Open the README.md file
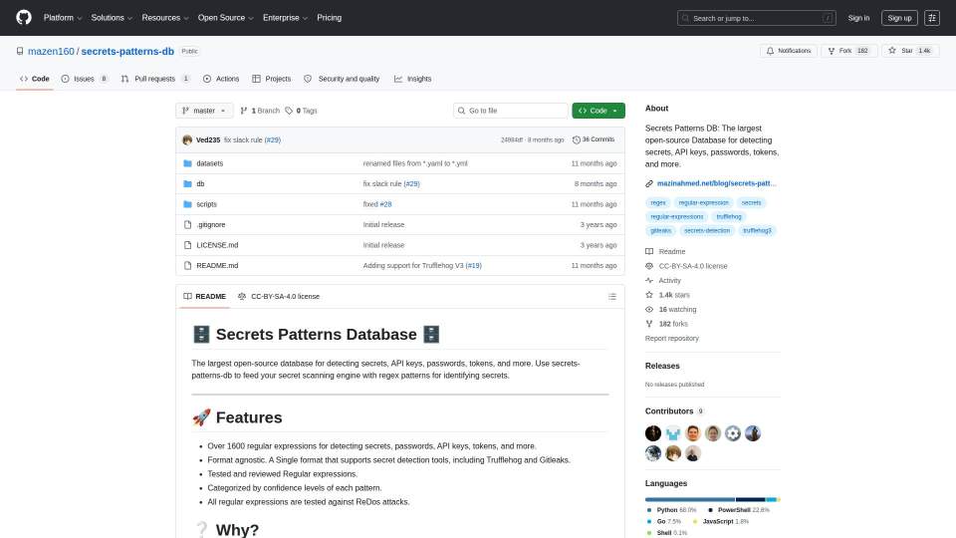This screenshot has height=538, width=956. tap(217, 265)
